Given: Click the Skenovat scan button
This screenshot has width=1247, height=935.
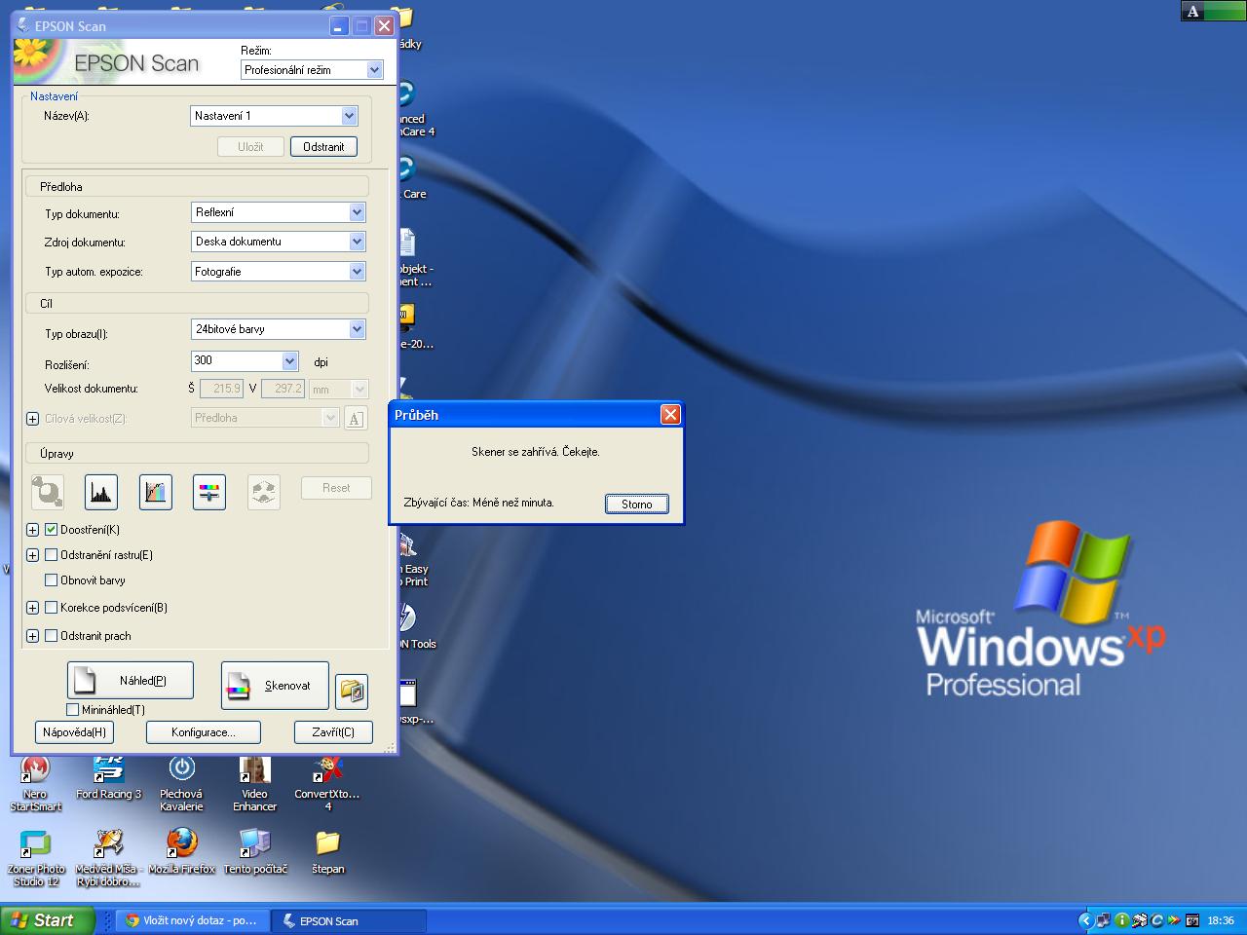Looking at the screenshot, I should click(x=274, y=686).
